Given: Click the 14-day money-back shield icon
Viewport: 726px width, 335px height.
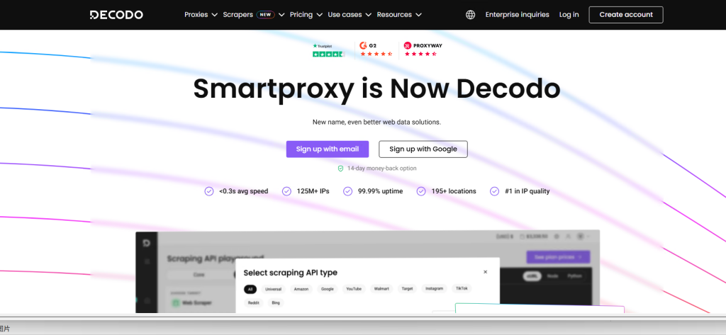Looking at the screenshot, I should pyautogui.click(x=341, y=169).
